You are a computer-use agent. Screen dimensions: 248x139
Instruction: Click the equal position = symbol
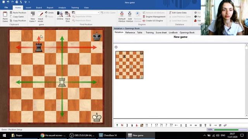pyautogui.click(x=191, y=125)
